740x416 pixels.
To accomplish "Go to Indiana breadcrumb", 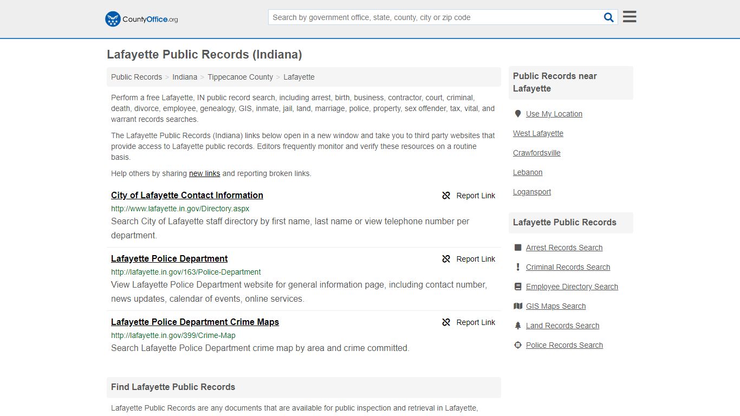I will [x=185, y=77].
